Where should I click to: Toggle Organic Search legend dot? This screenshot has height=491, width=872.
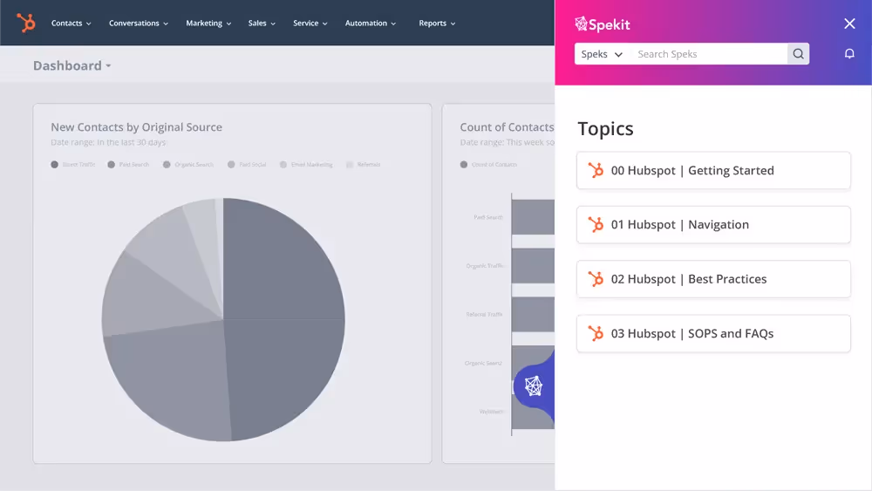tap(167, 165)
